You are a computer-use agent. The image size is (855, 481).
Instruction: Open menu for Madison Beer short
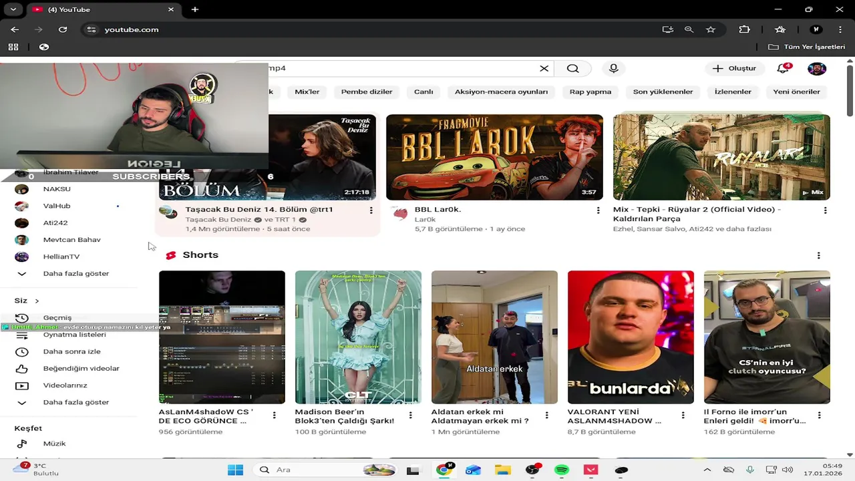click(410, 416)
